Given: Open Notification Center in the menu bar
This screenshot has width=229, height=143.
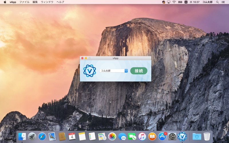Looking at the screenshot, I should click(x=223, y=2).
